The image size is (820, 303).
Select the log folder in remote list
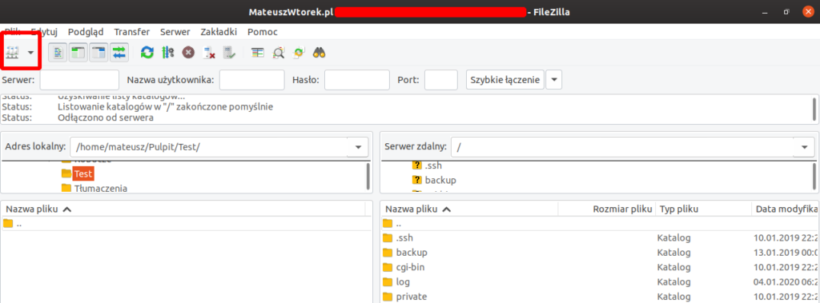point(600,282)
